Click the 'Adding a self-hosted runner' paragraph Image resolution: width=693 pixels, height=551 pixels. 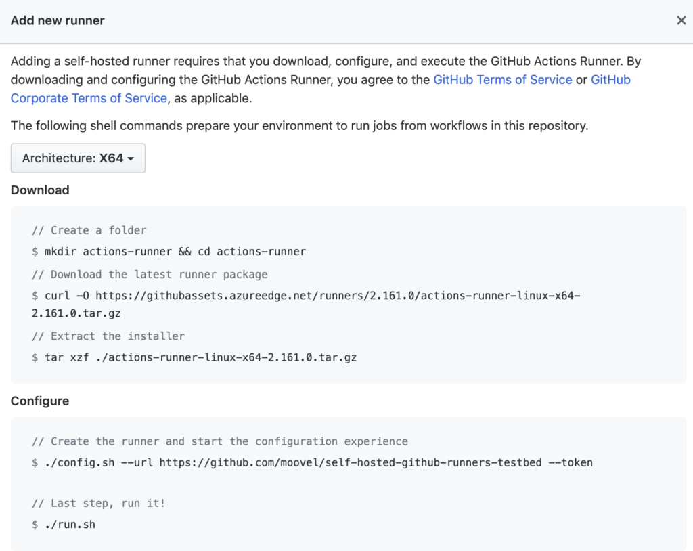[325, 62]
